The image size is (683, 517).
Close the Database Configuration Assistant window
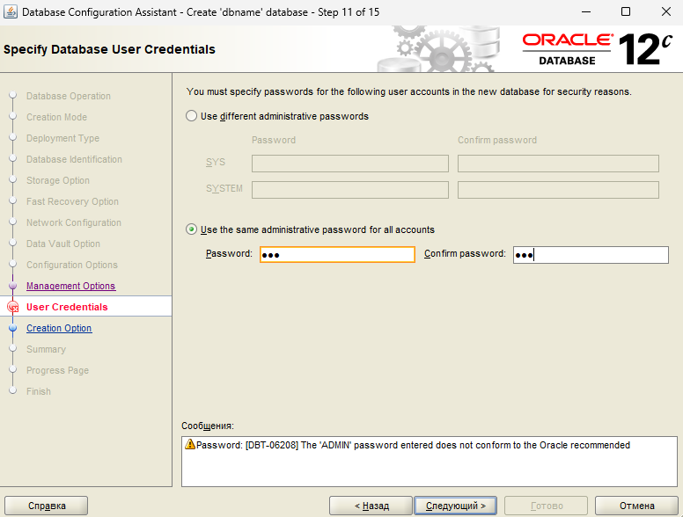coord(666,11)
